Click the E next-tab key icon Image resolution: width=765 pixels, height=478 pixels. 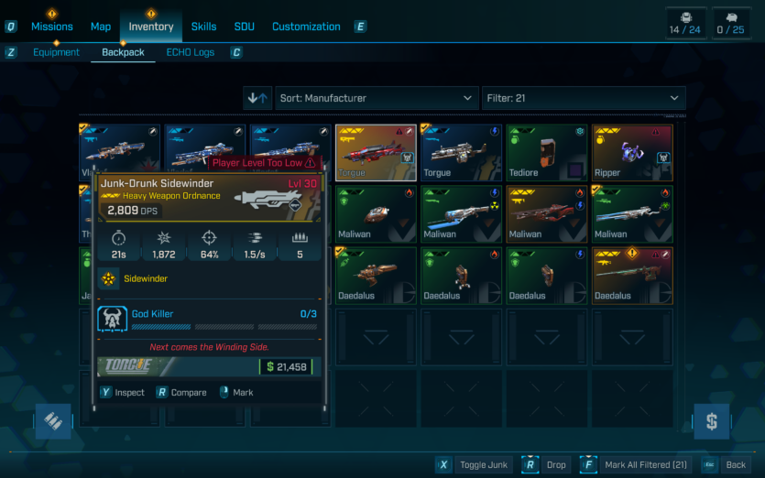click(360, 27)
